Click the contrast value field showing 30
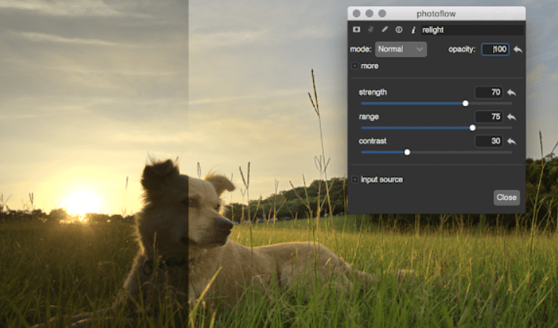The width and height of the screenshot is (558, 328). [x=489, y=141]
